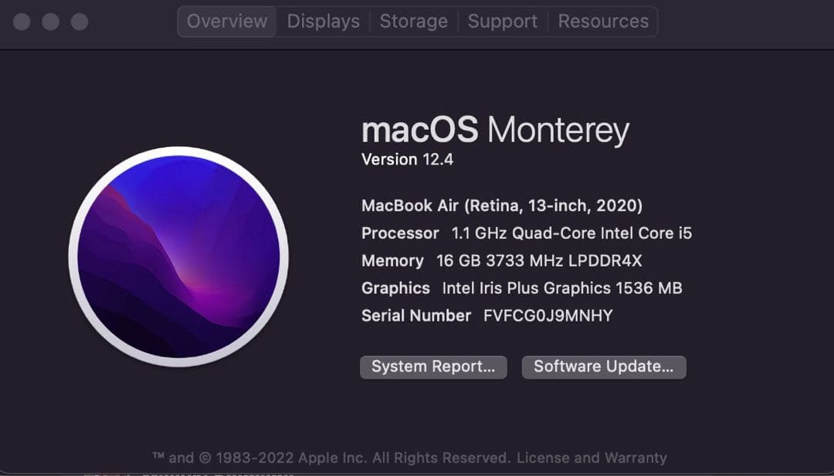834x476 pixels.
Task: Click Version 12.4 to reveal build number
Action: coord(408,159)
